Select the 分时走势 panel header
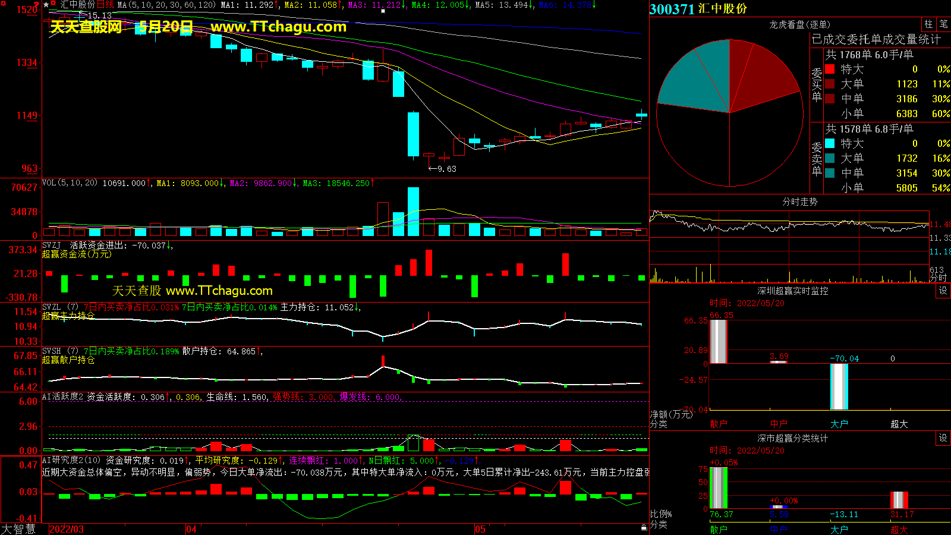 click(799, 202)
